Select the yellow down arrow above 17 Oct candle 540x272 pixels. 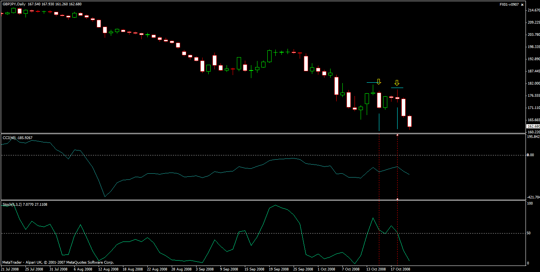pos(397,83)
